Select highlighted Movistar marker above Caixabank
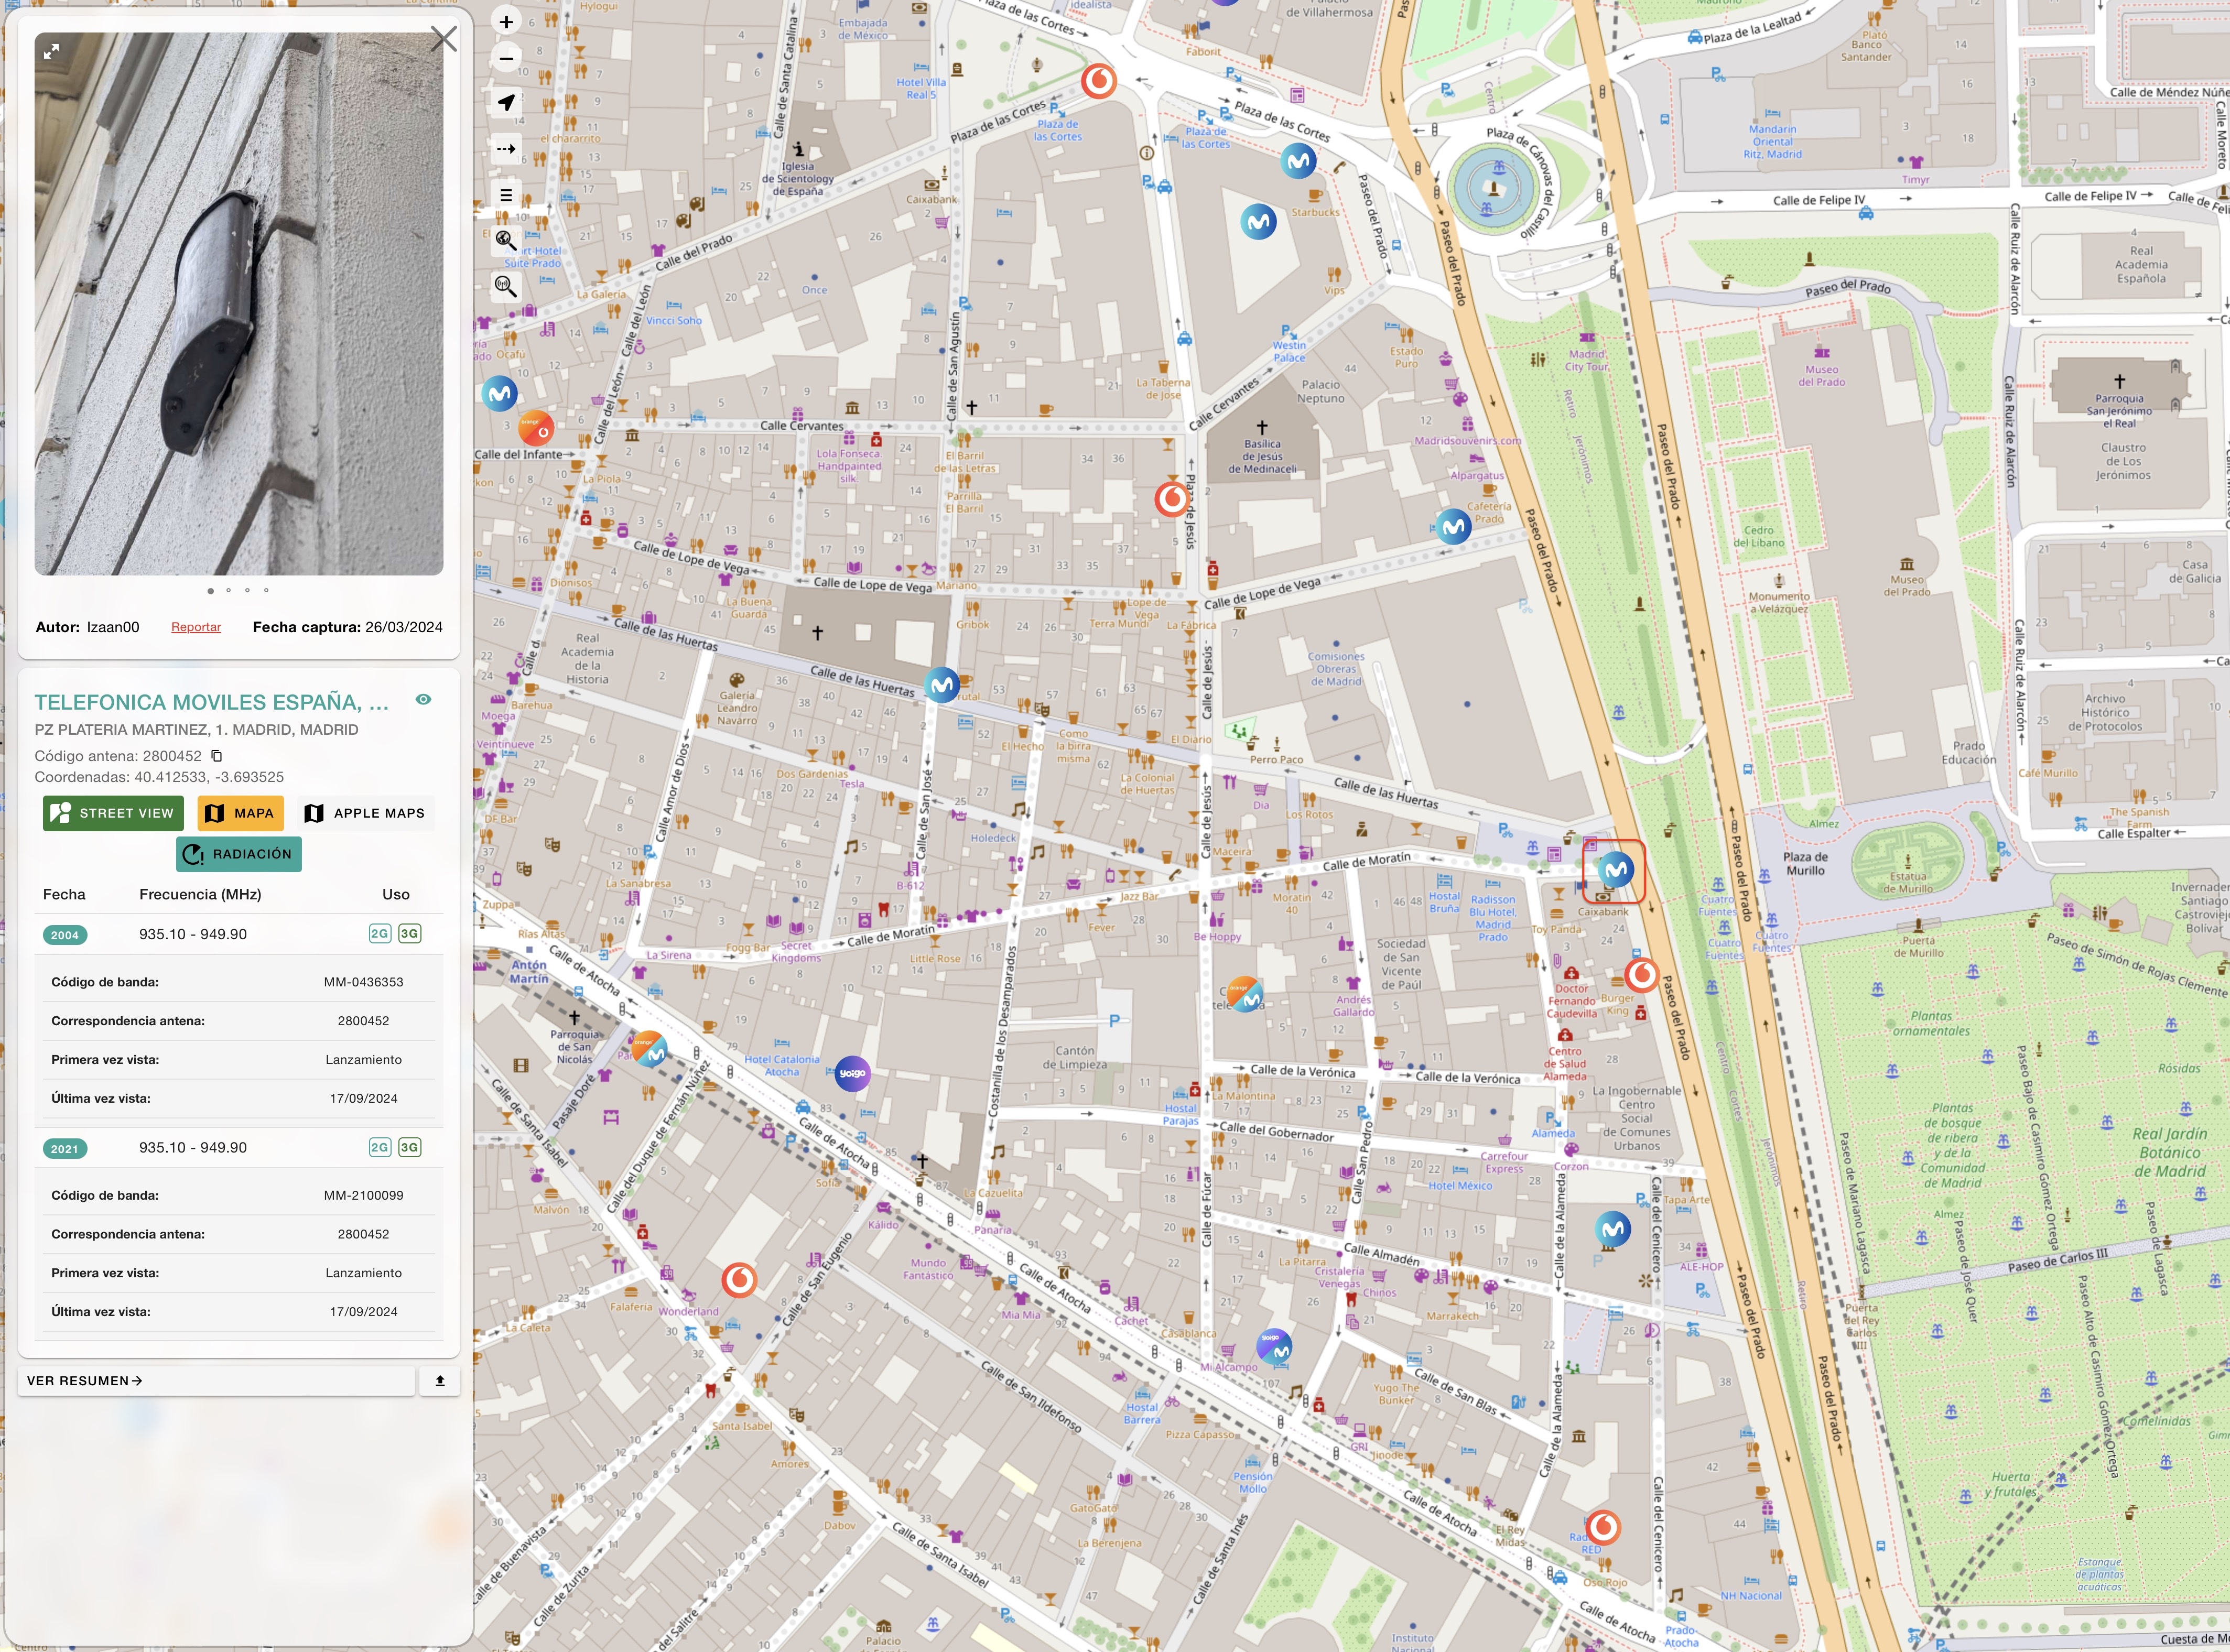This screenshot has width=2230, height=1652. [x=1615, y=870]
